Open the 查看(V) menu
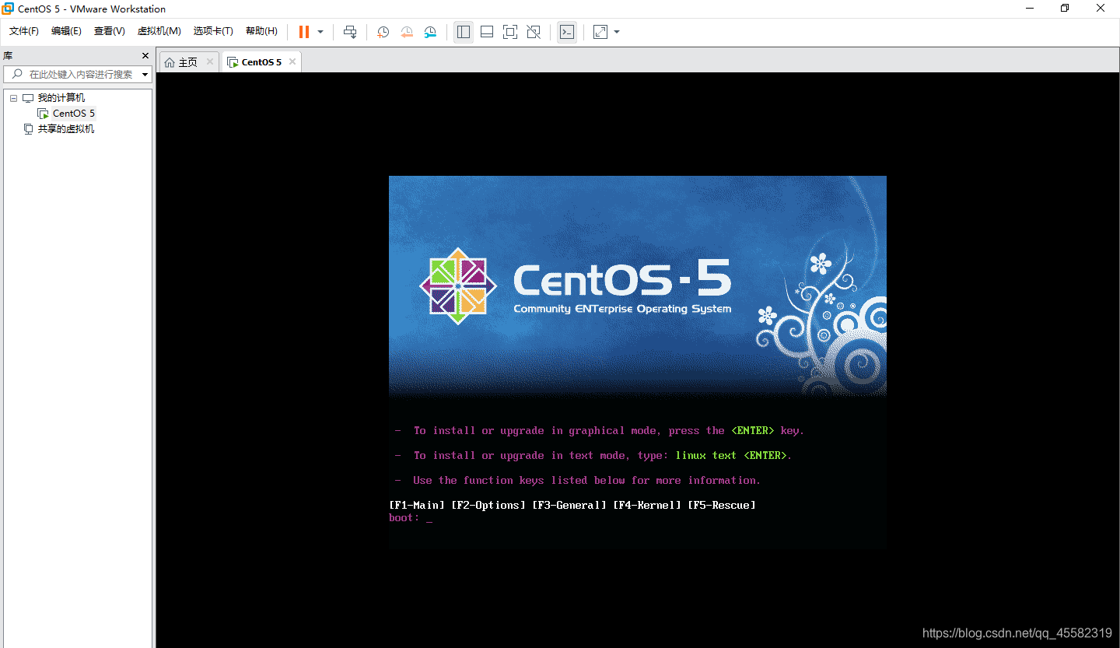Viewport: 1120px width, 648px height. (110, 31)
